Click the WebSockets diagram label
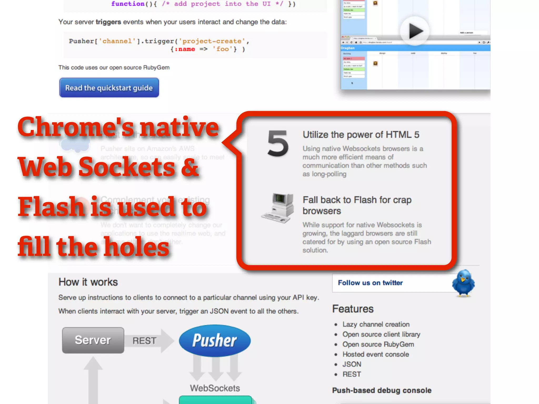 click(215, 388)
